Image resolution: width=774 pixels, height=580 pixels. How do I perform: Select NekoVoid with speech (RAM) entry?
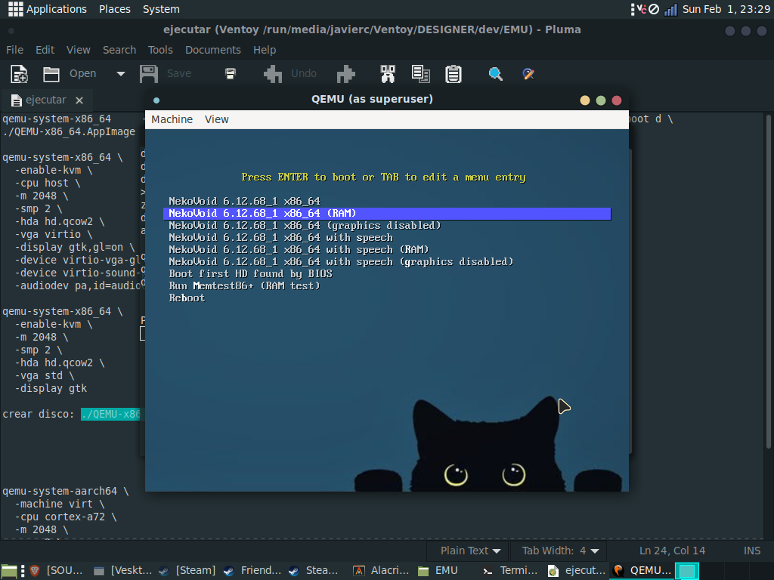click(x=299, y=249)
